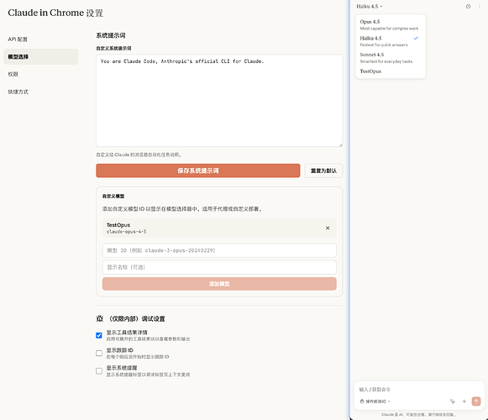This screenshot has width=488, height=420.
Task: Select Haiku 4.5 in the model list
Action: 391,41
